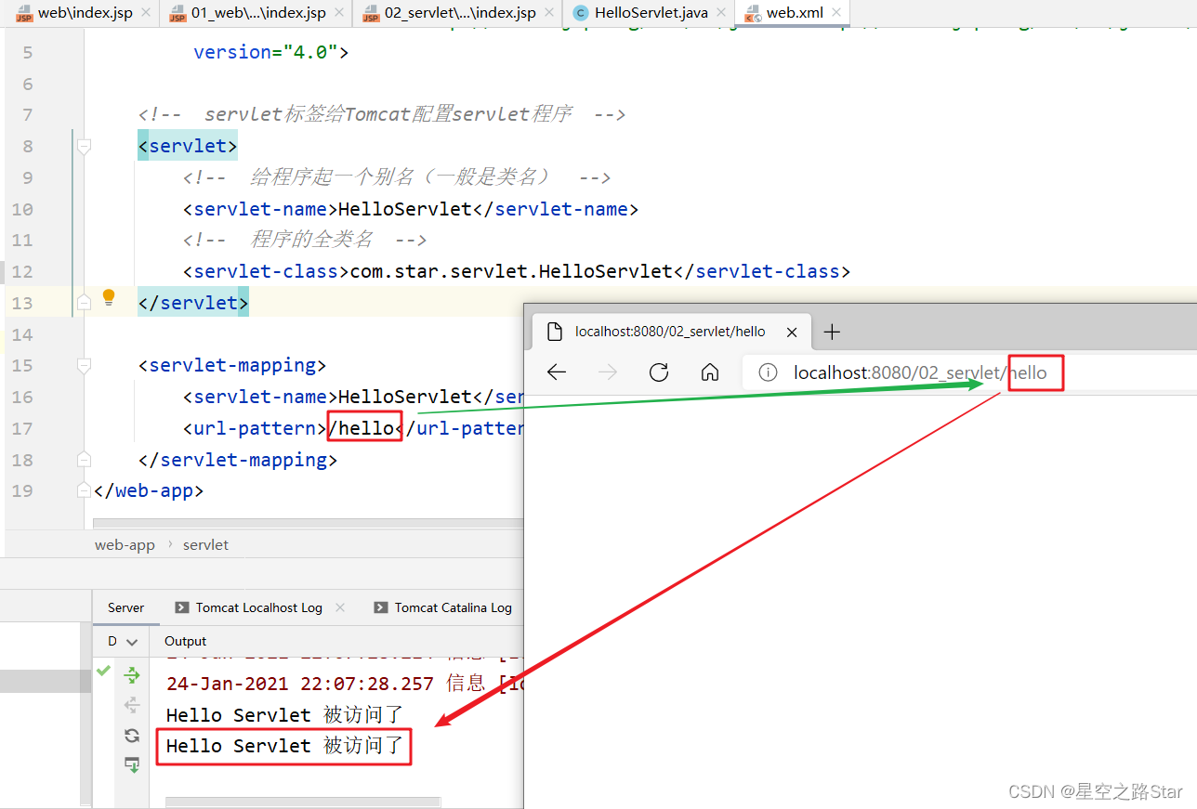Toggle the fold marker at line 18

coord(85,459)
